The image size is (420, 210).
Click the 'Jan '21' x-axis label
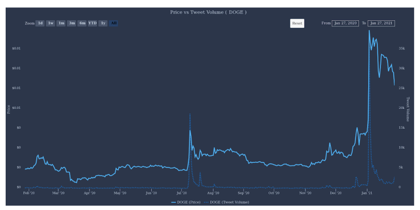click(367, 193)
